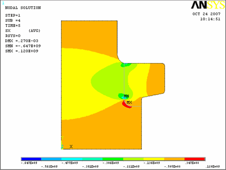This screenshot has height=170, width=226.
Task: Click the MN minimum stress marker
Action: (126, 96)
